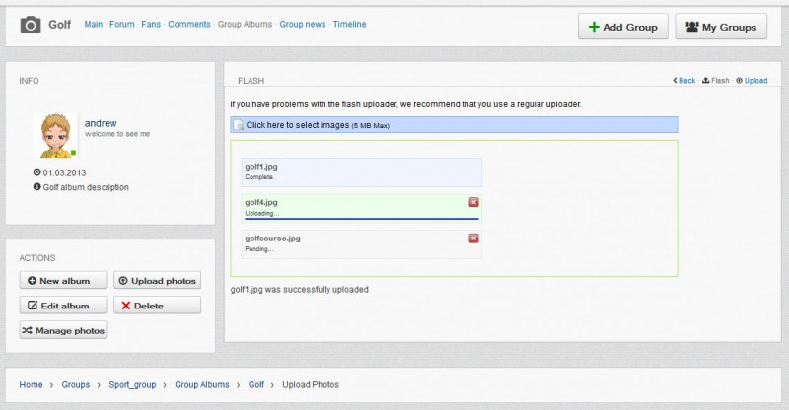Viewport: 789px width, 410px height.
Task: Go to Sport_group in the breadcrumb
Action: [132, 384]
